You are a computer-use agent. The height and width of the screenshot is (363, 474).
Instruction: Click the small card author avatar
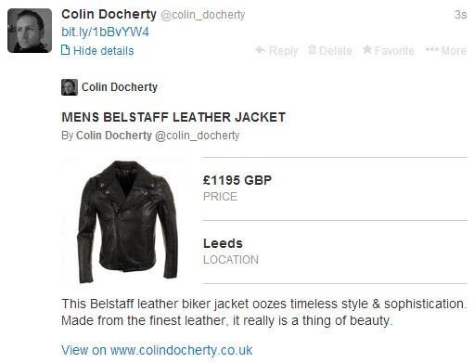click(x=70, y=87)
